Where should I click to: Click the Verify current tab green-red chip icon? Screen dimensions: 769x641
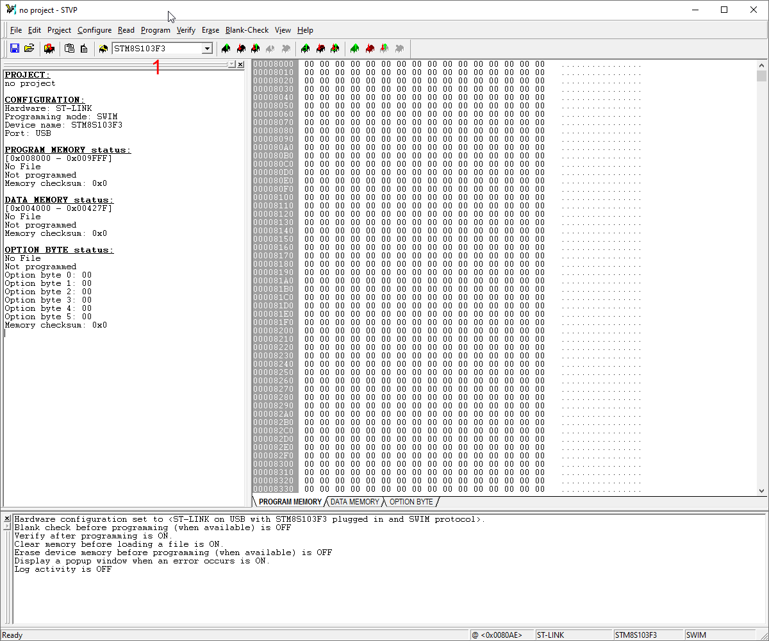pyautogui.click(x=335, y=49)
